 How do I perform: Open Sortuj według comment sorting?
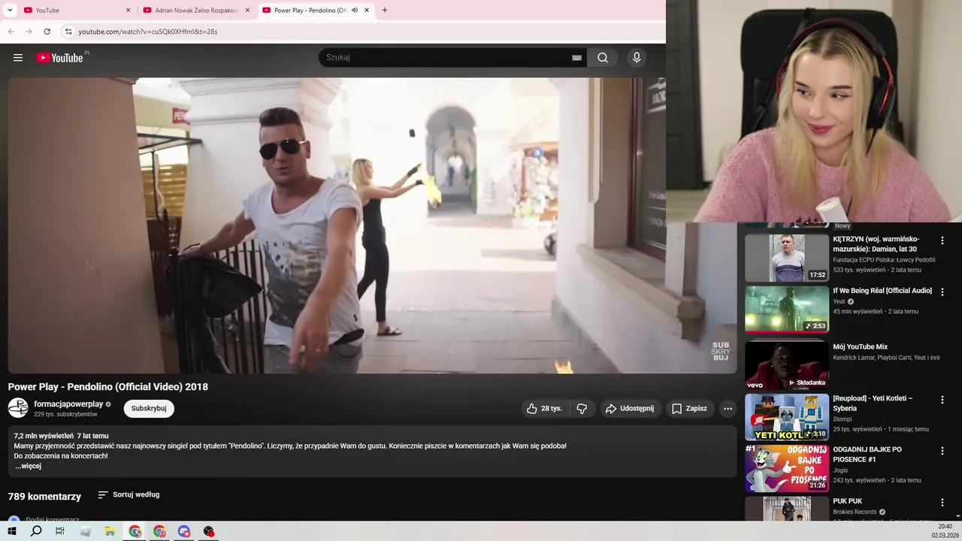pos(129,494)
